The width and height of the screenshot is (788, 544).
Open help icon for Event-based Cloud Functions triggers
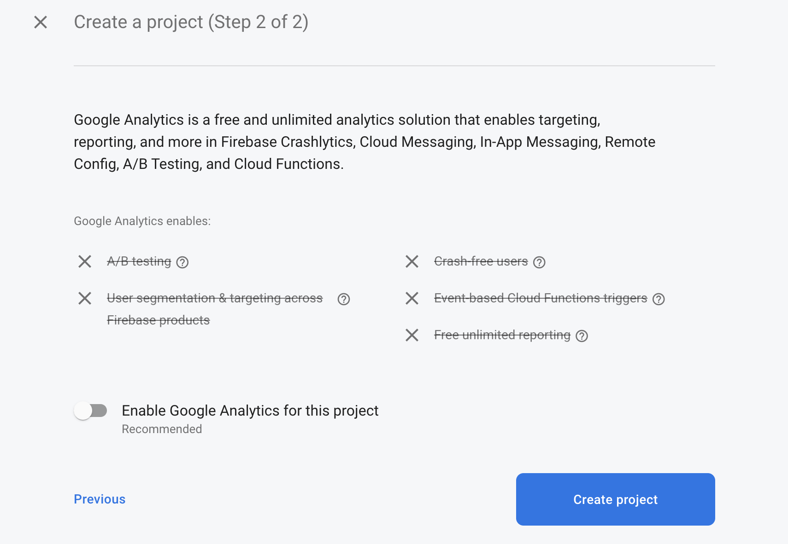[659, 299]
